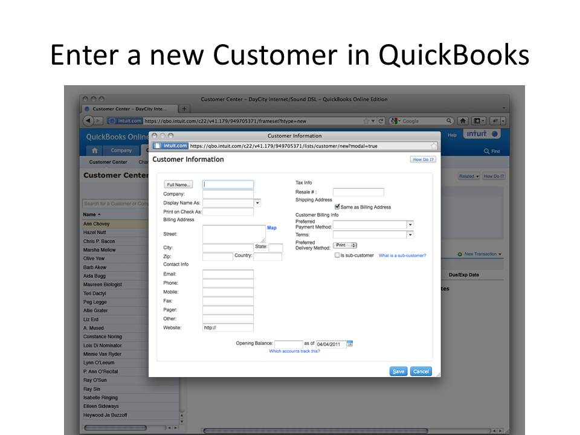The height and width of the screenshot is (435, 580).
Task: Switch to Customer Center browser tab
Action: pos(129,109)
